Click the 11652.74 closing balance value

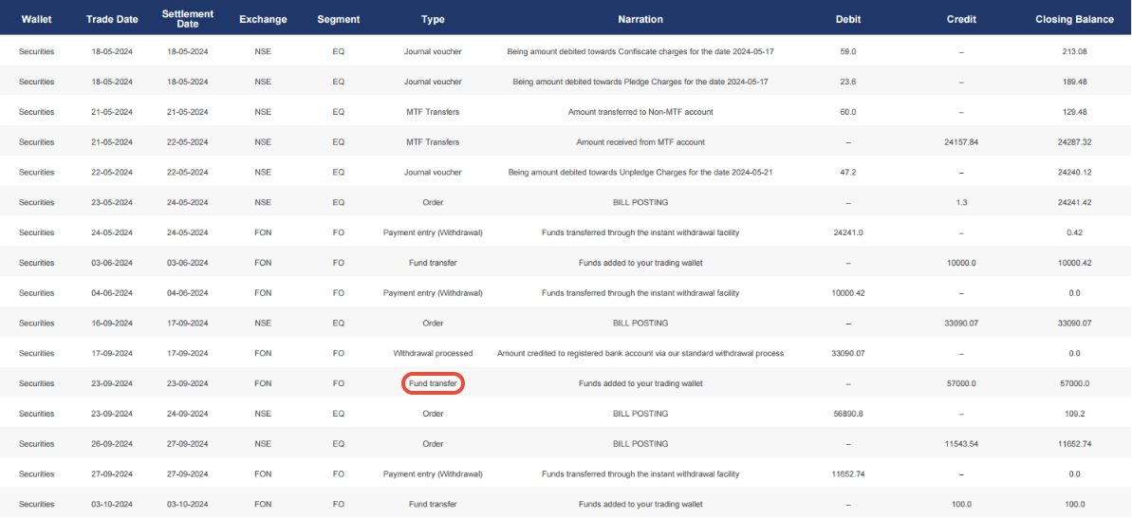click(1074, 444)
